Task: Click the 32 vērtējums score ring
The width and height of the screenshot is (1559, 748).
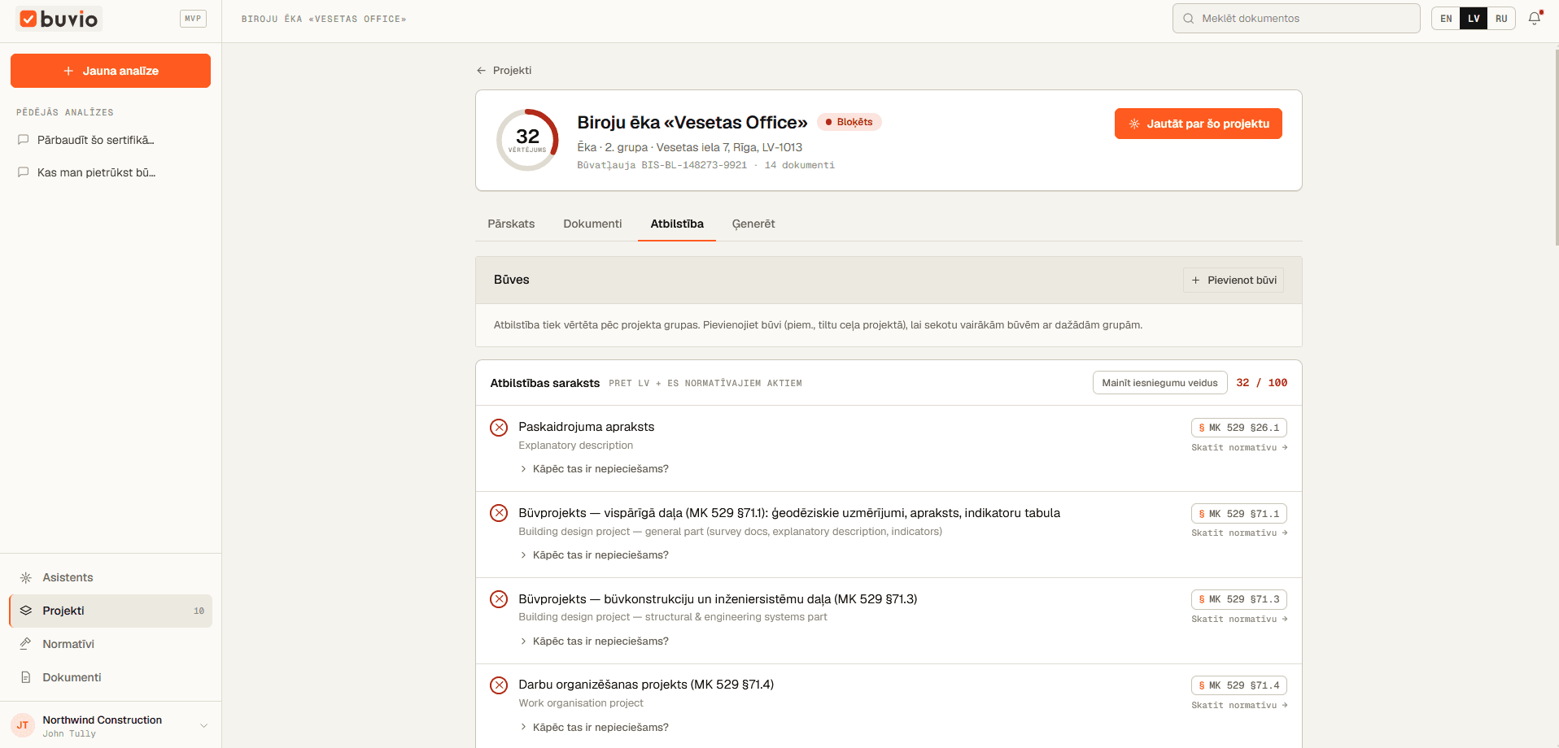Action: (x=527, y=140)
